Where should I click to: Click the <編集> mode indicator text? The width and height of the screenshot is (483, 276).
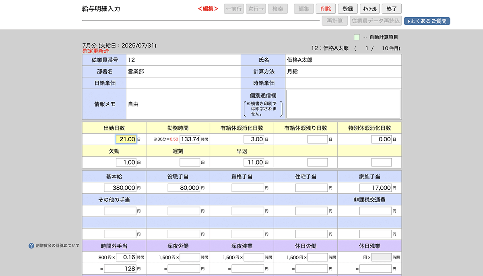point(208,9)
